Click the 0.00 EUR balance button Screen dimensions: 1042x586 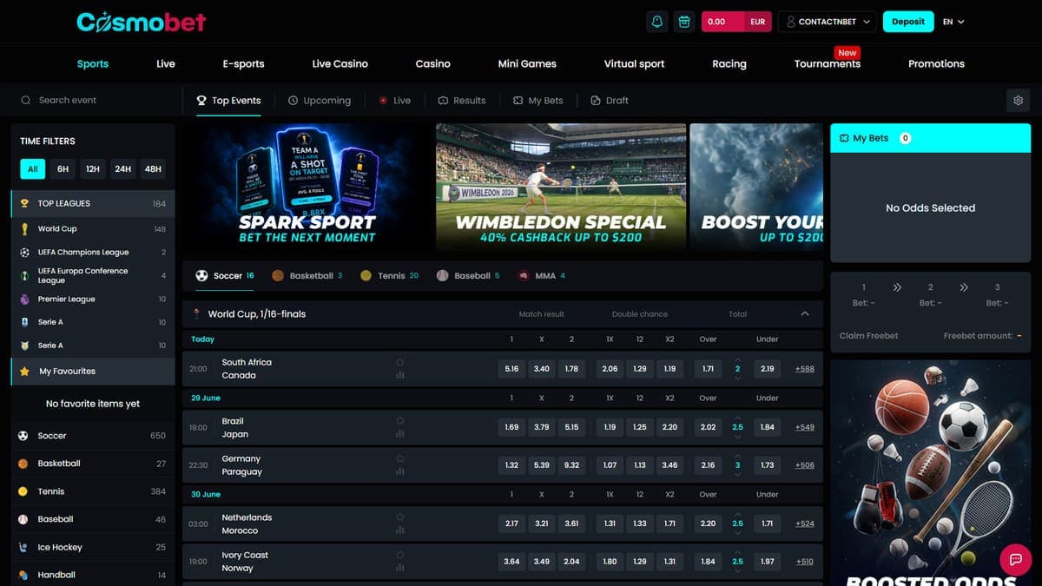pos(735,22)
